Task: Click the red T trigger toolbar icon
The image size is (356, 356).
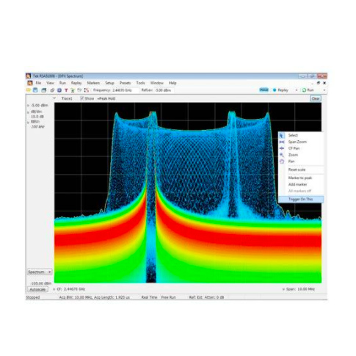Action: pos(66,90)
